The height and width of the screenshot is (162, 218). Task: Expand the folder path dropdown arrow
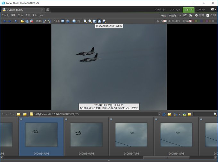pyautogui.click(x=160, y=114)
